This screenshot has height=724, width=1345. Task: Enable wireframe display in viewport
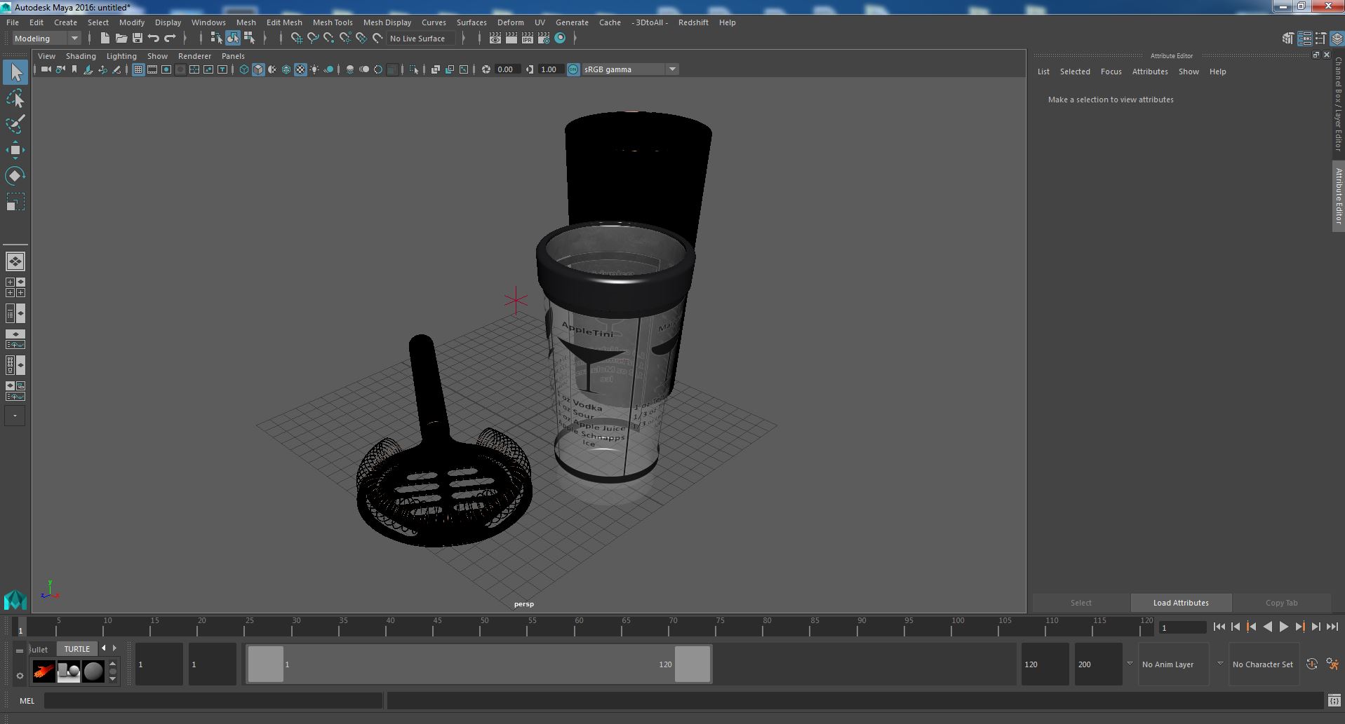(x=244, y=69)
